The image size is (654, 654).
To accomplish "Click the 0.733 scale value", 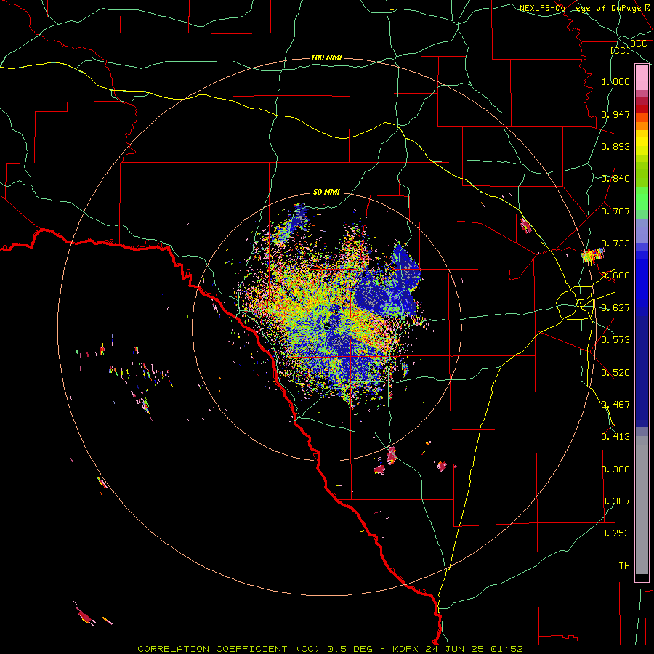I will click(615, 243).
